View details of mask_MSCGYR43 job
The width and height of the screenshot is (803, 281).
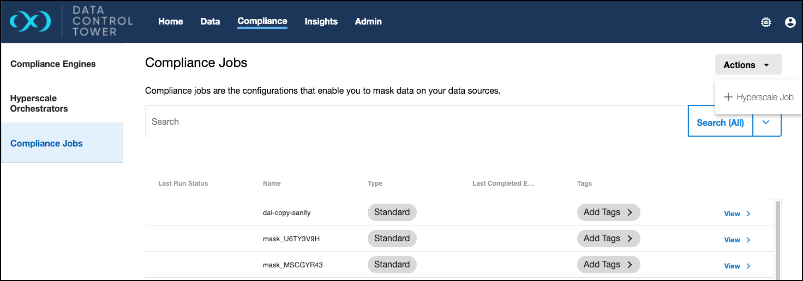click(x=737, y=266)
